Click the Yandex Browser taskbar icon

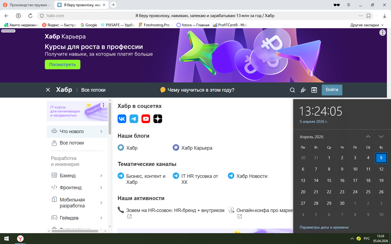20,239
